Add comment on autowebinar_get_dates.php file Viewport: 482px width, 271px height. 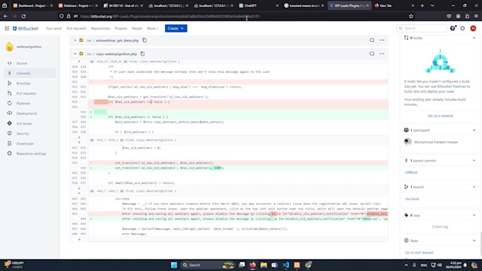tap(371, 40)
